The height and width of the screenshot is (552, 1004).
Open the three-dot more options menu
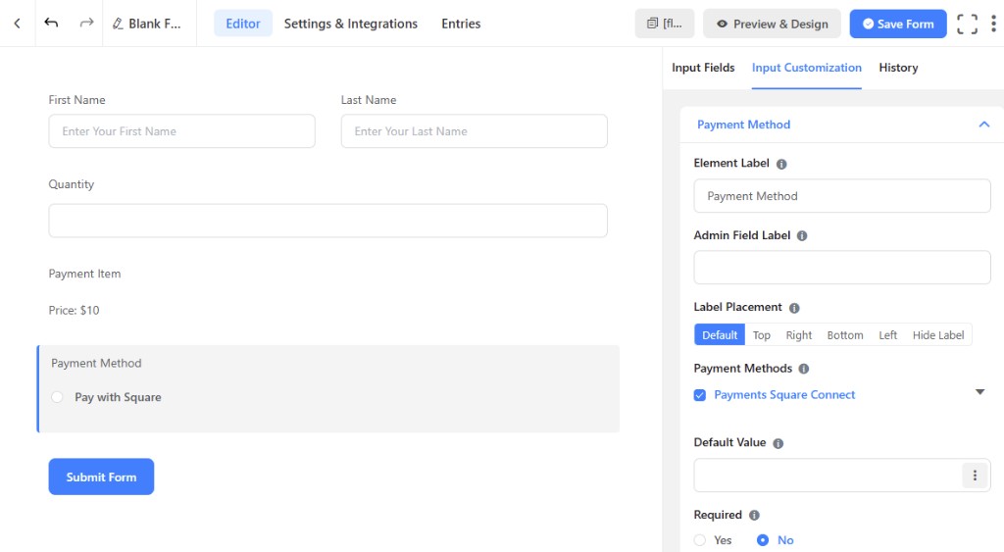(x=994, y=24)
